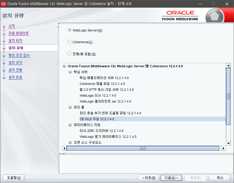Click the 설치 완료 step bullet icon

click(4, 78)
